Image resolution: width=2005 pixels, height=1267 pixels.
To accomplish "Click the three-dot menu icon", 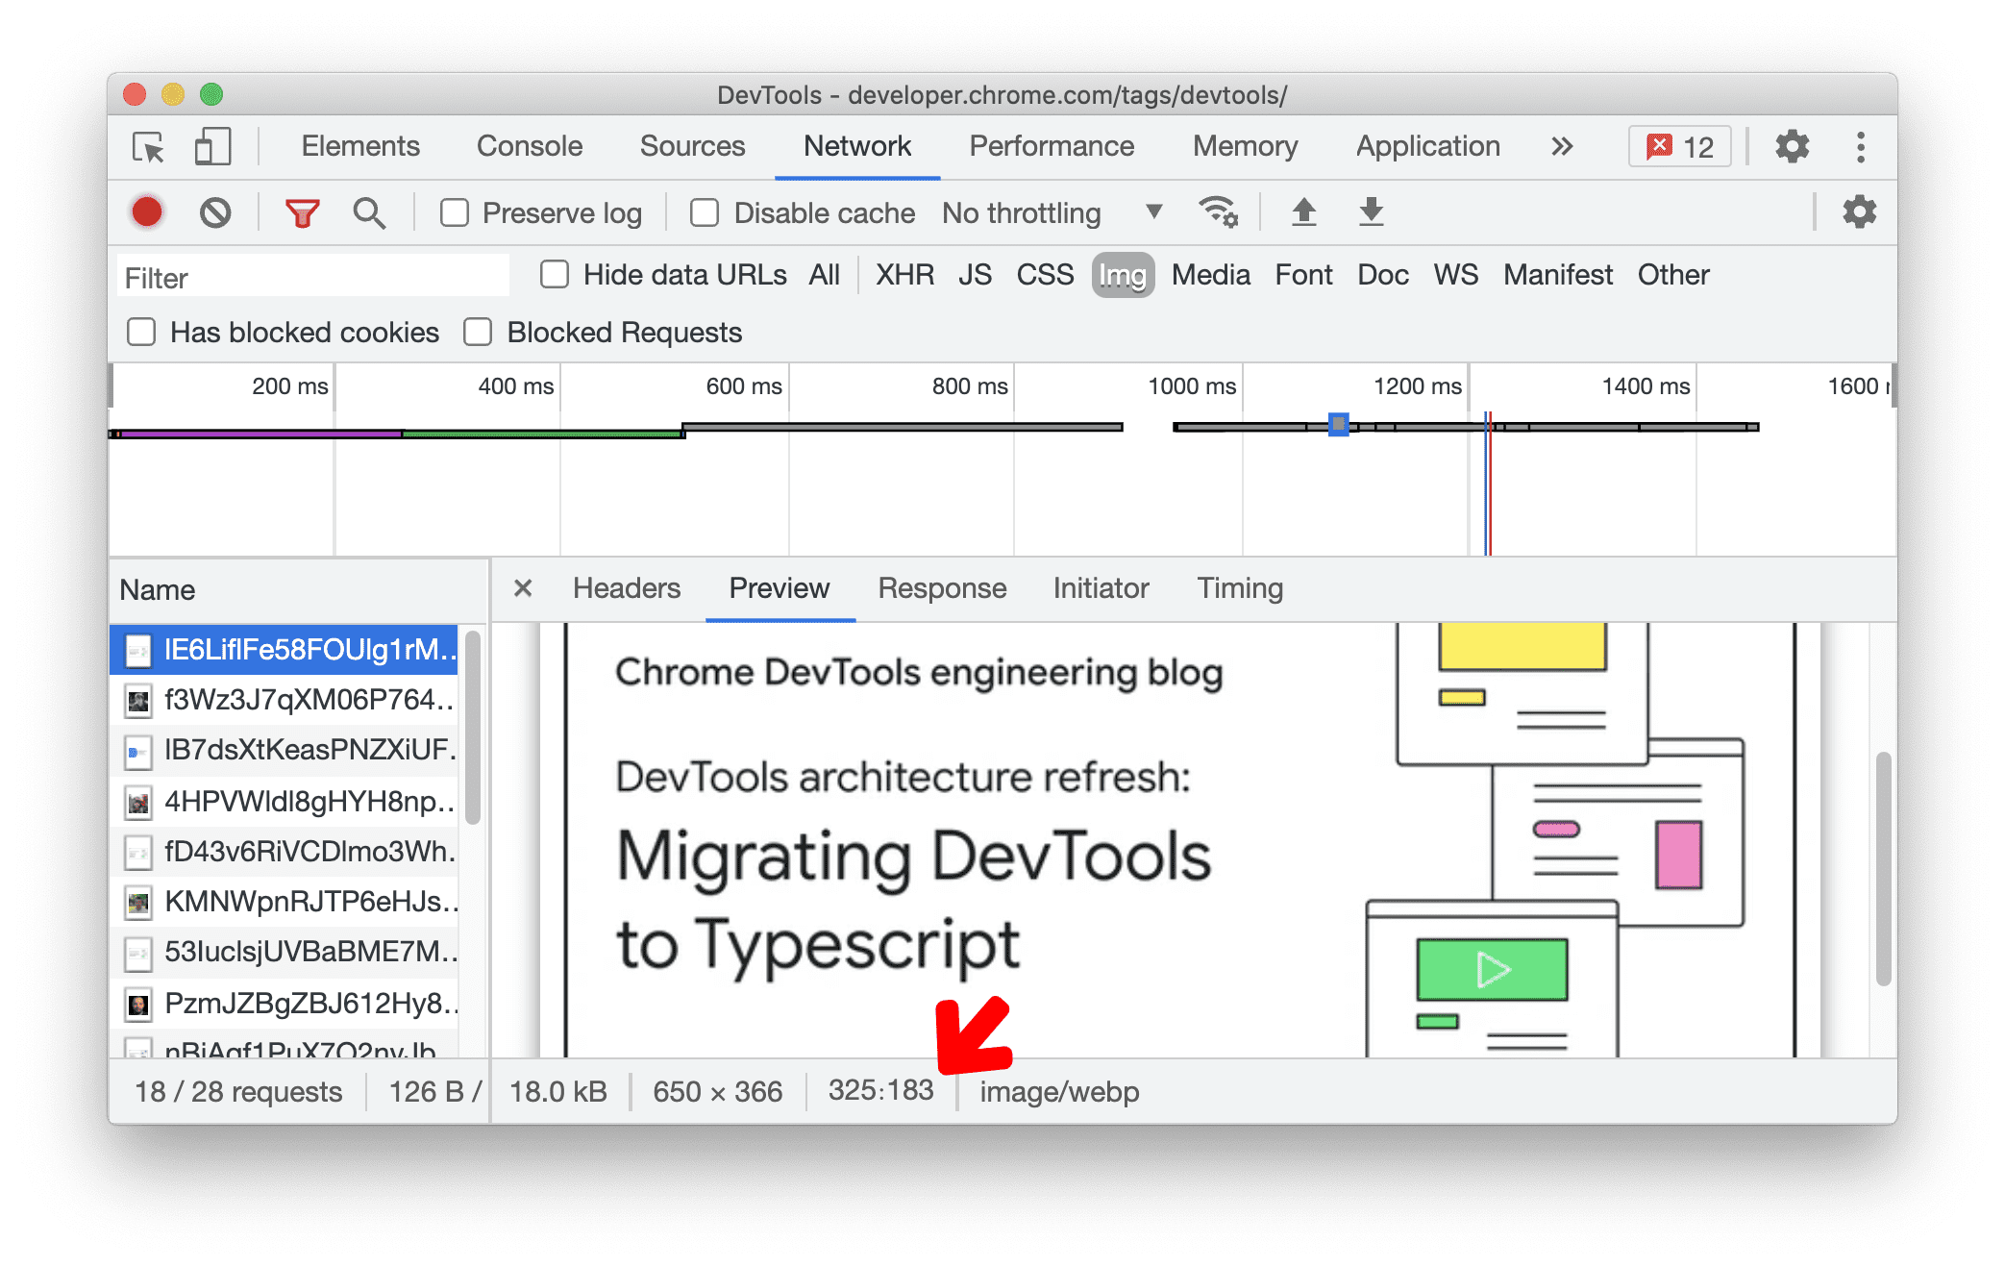I will pyautogui.click(x=1861, y=147).
